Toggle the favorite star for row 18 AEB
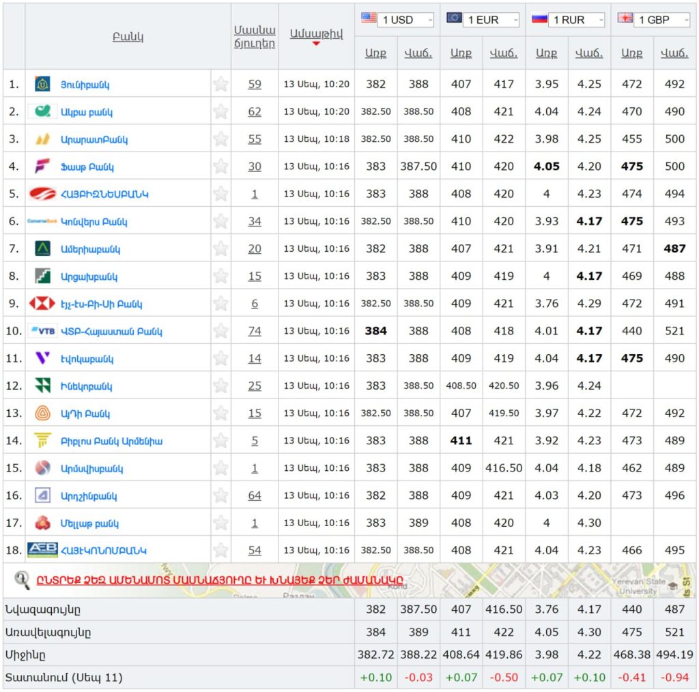 tap(220, 550)
